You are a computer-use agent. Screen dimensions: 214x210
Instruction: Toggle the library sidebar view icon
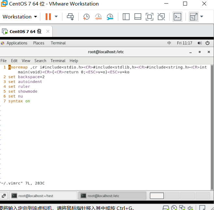coord(126,17)
